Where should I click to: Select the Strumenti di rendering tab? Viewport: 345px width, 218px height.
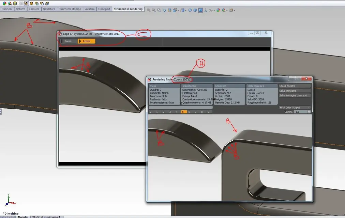(128, 9)
